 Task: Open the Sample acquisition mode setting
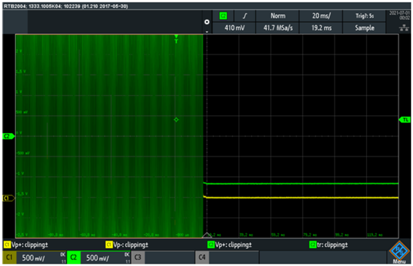point(364,28)
